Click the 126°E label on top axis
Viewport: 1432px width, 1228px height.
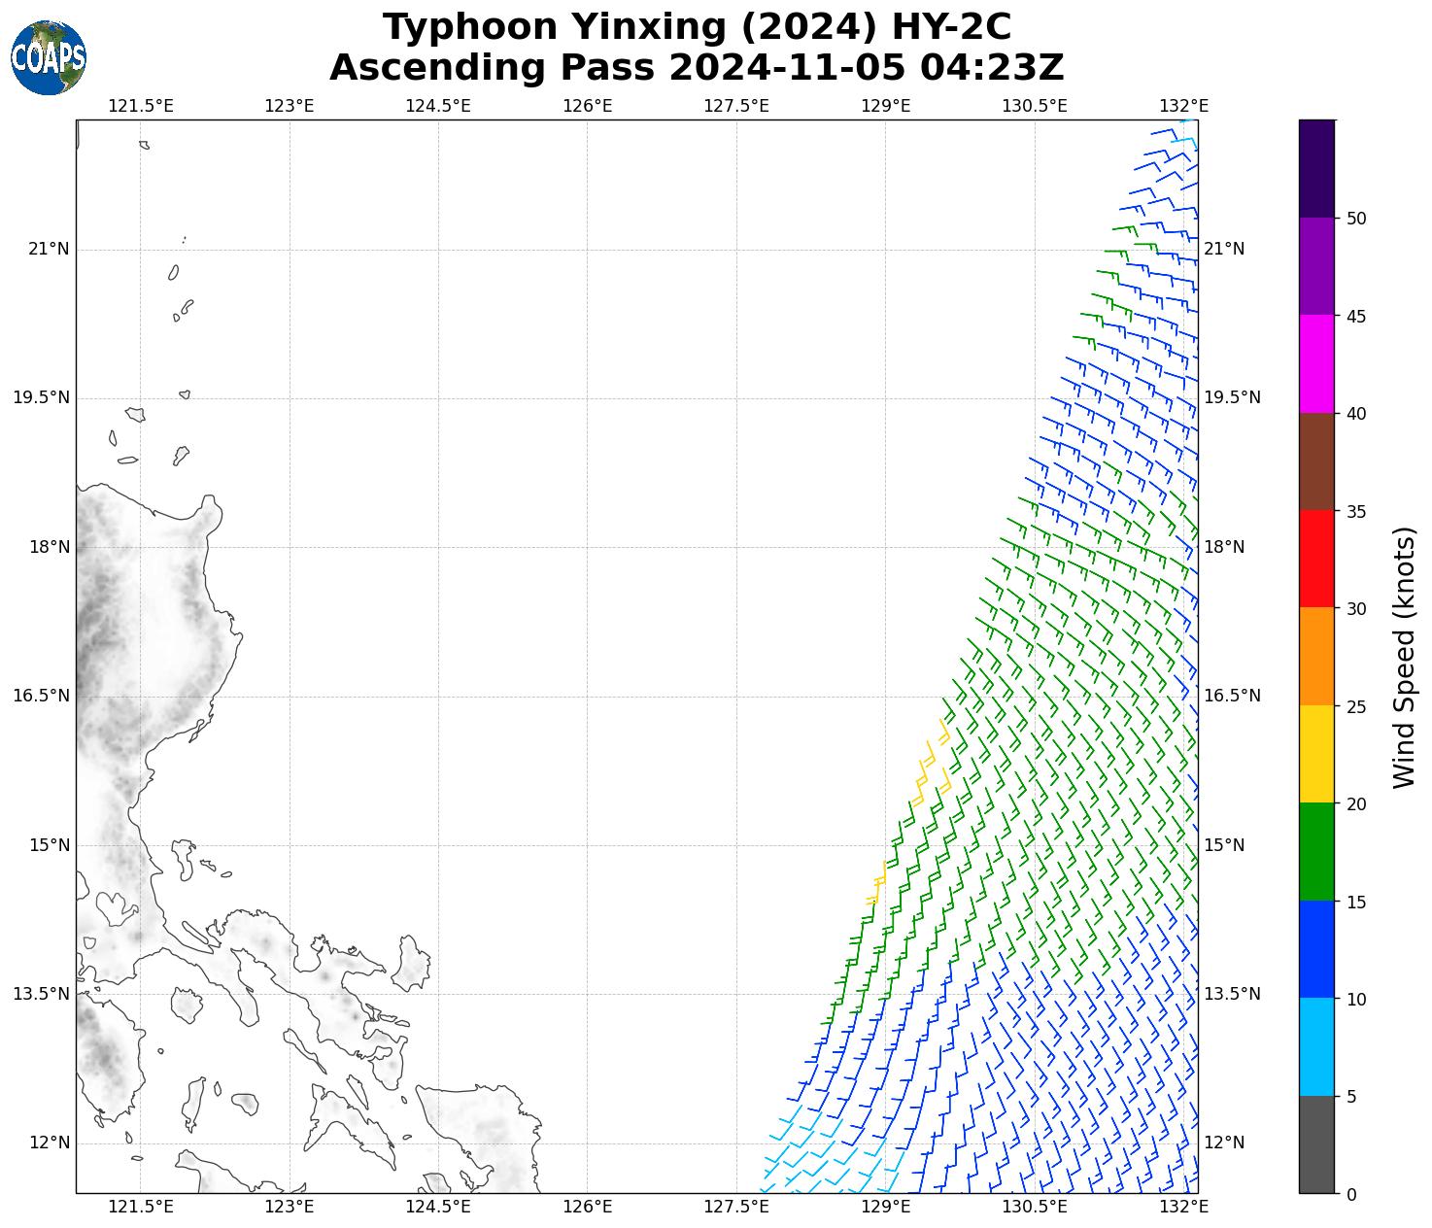(x=587, y=105)
